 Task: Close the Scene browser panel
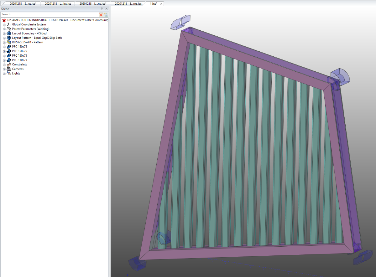pyautogui.click(x=106, y=9)
